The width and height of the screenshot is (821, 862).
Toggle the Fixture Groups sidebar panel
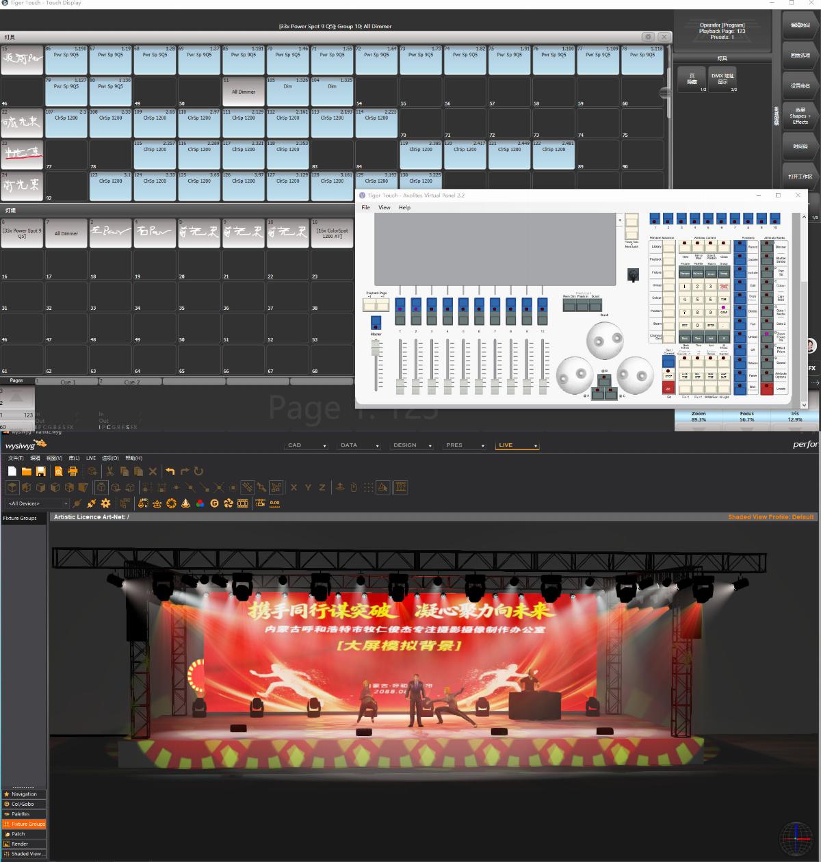point(24,824)
